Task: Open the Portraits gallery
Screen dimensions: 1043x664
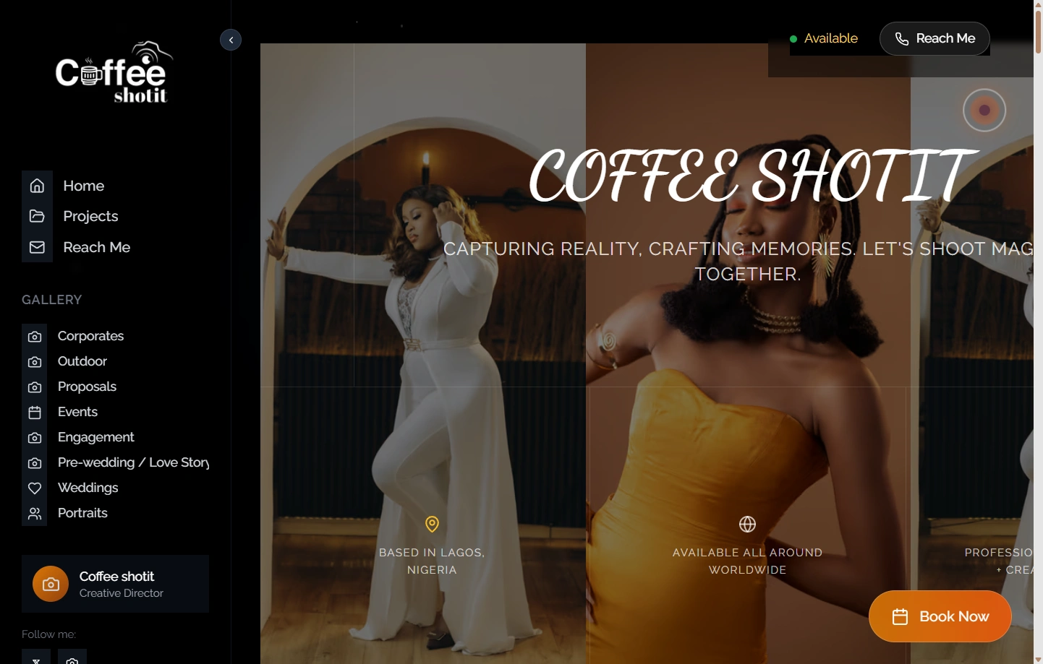Action: 82,513
